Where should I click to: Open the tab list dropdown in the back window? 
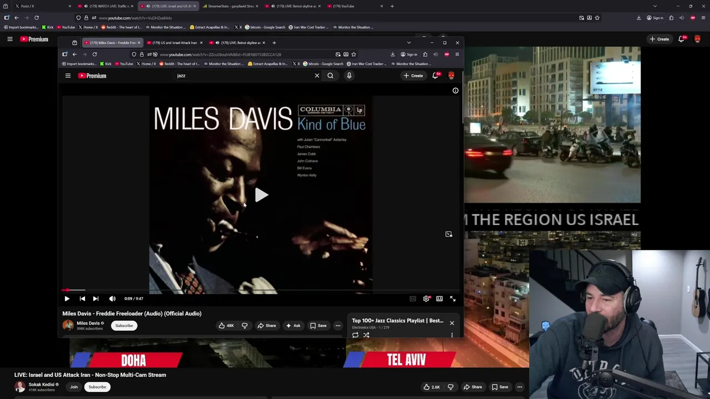pos(655,6)
